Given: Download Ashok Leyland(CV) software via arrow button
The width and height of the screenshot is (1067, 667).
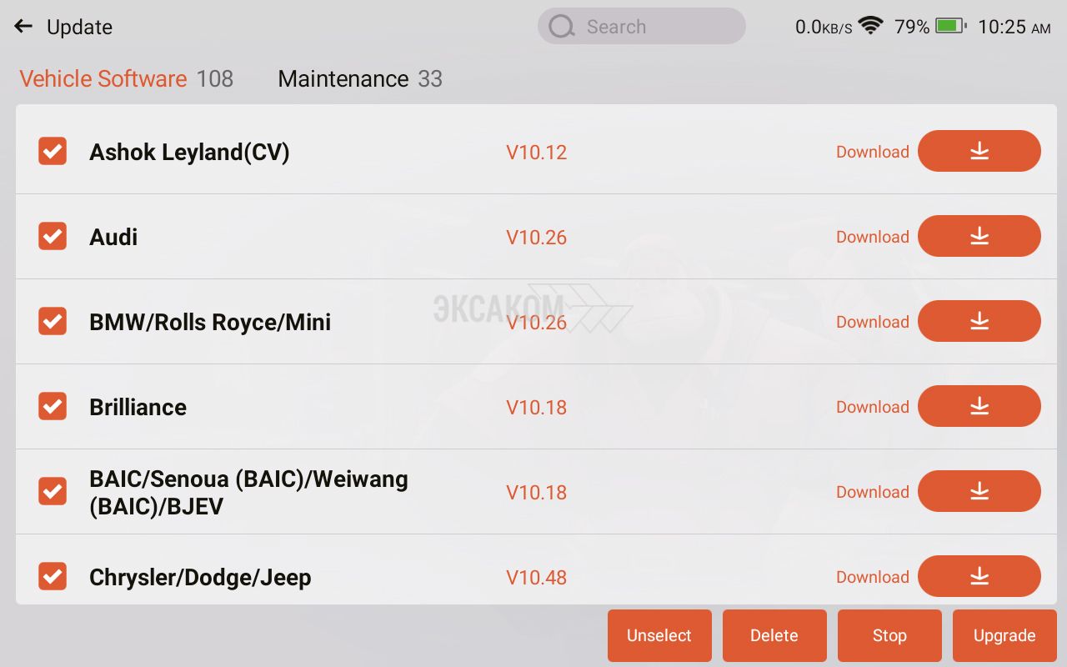Looking at the screenshot, I should 979,151.
